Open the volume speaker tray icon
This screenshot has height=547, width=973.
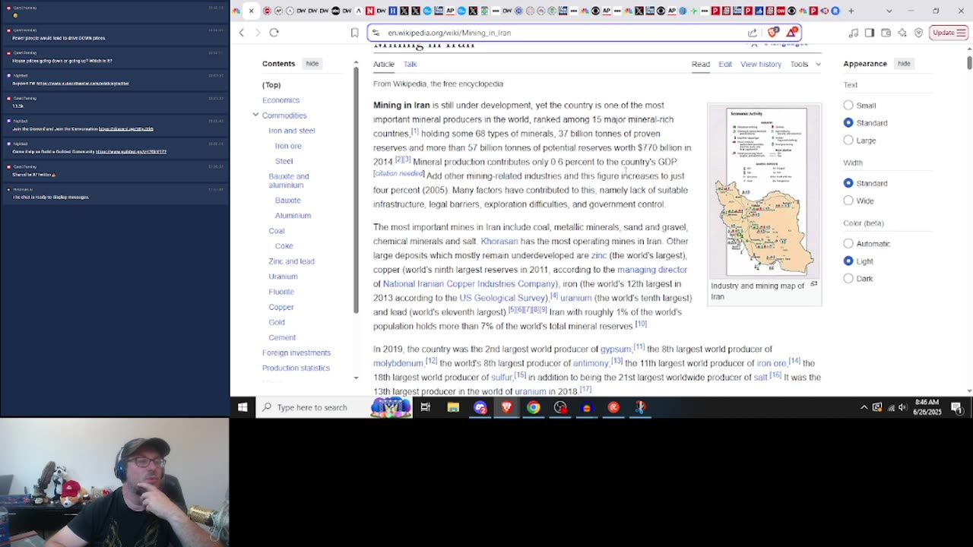click(x=903, y=407)
